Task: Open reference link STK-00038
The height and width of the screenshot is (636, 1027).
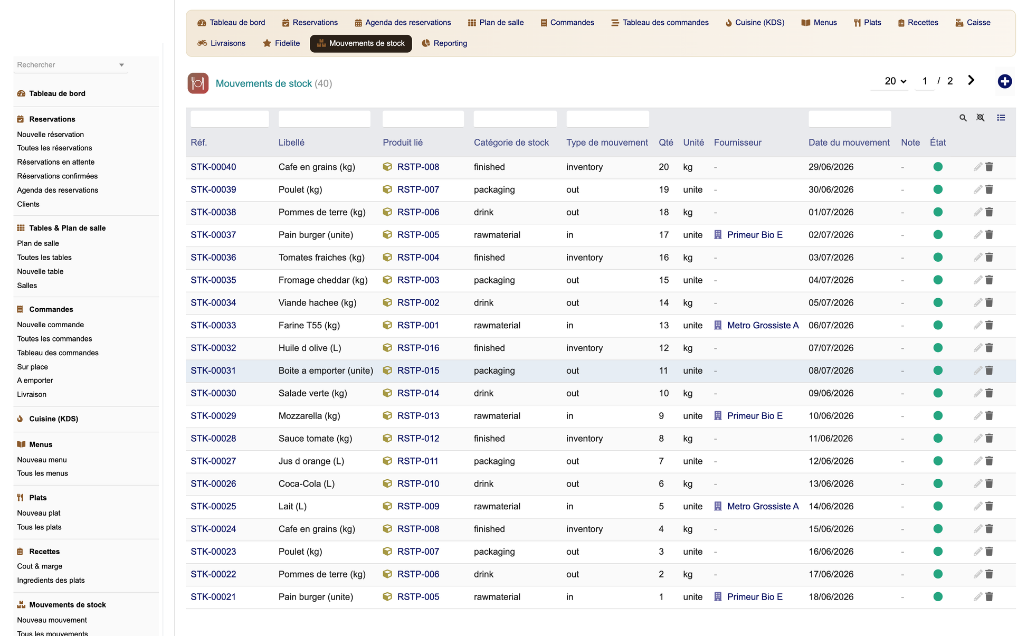Action: point(213,212)
